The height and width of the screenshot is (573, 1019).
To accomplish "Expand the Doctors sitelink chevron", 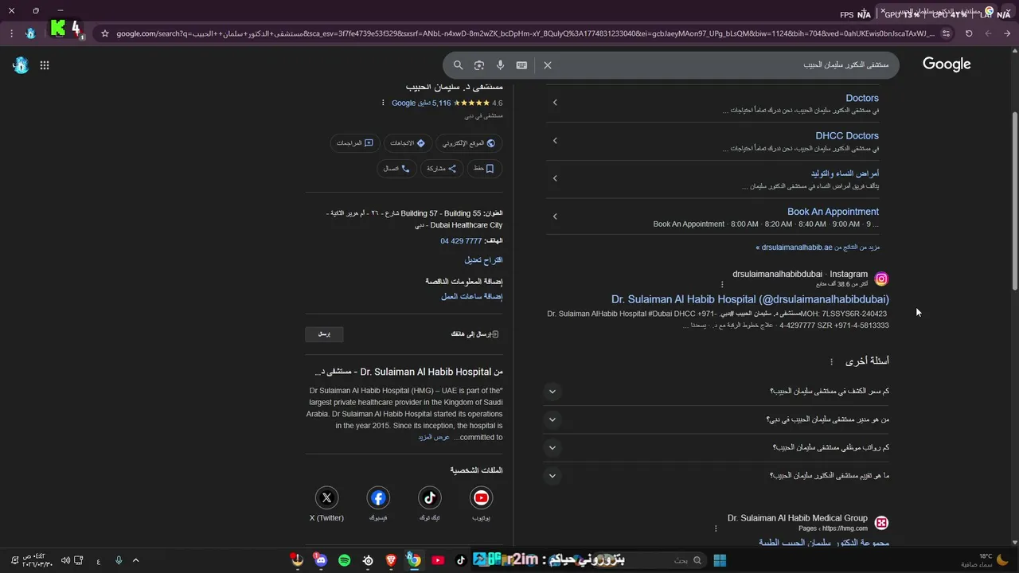I will point(555,103).
